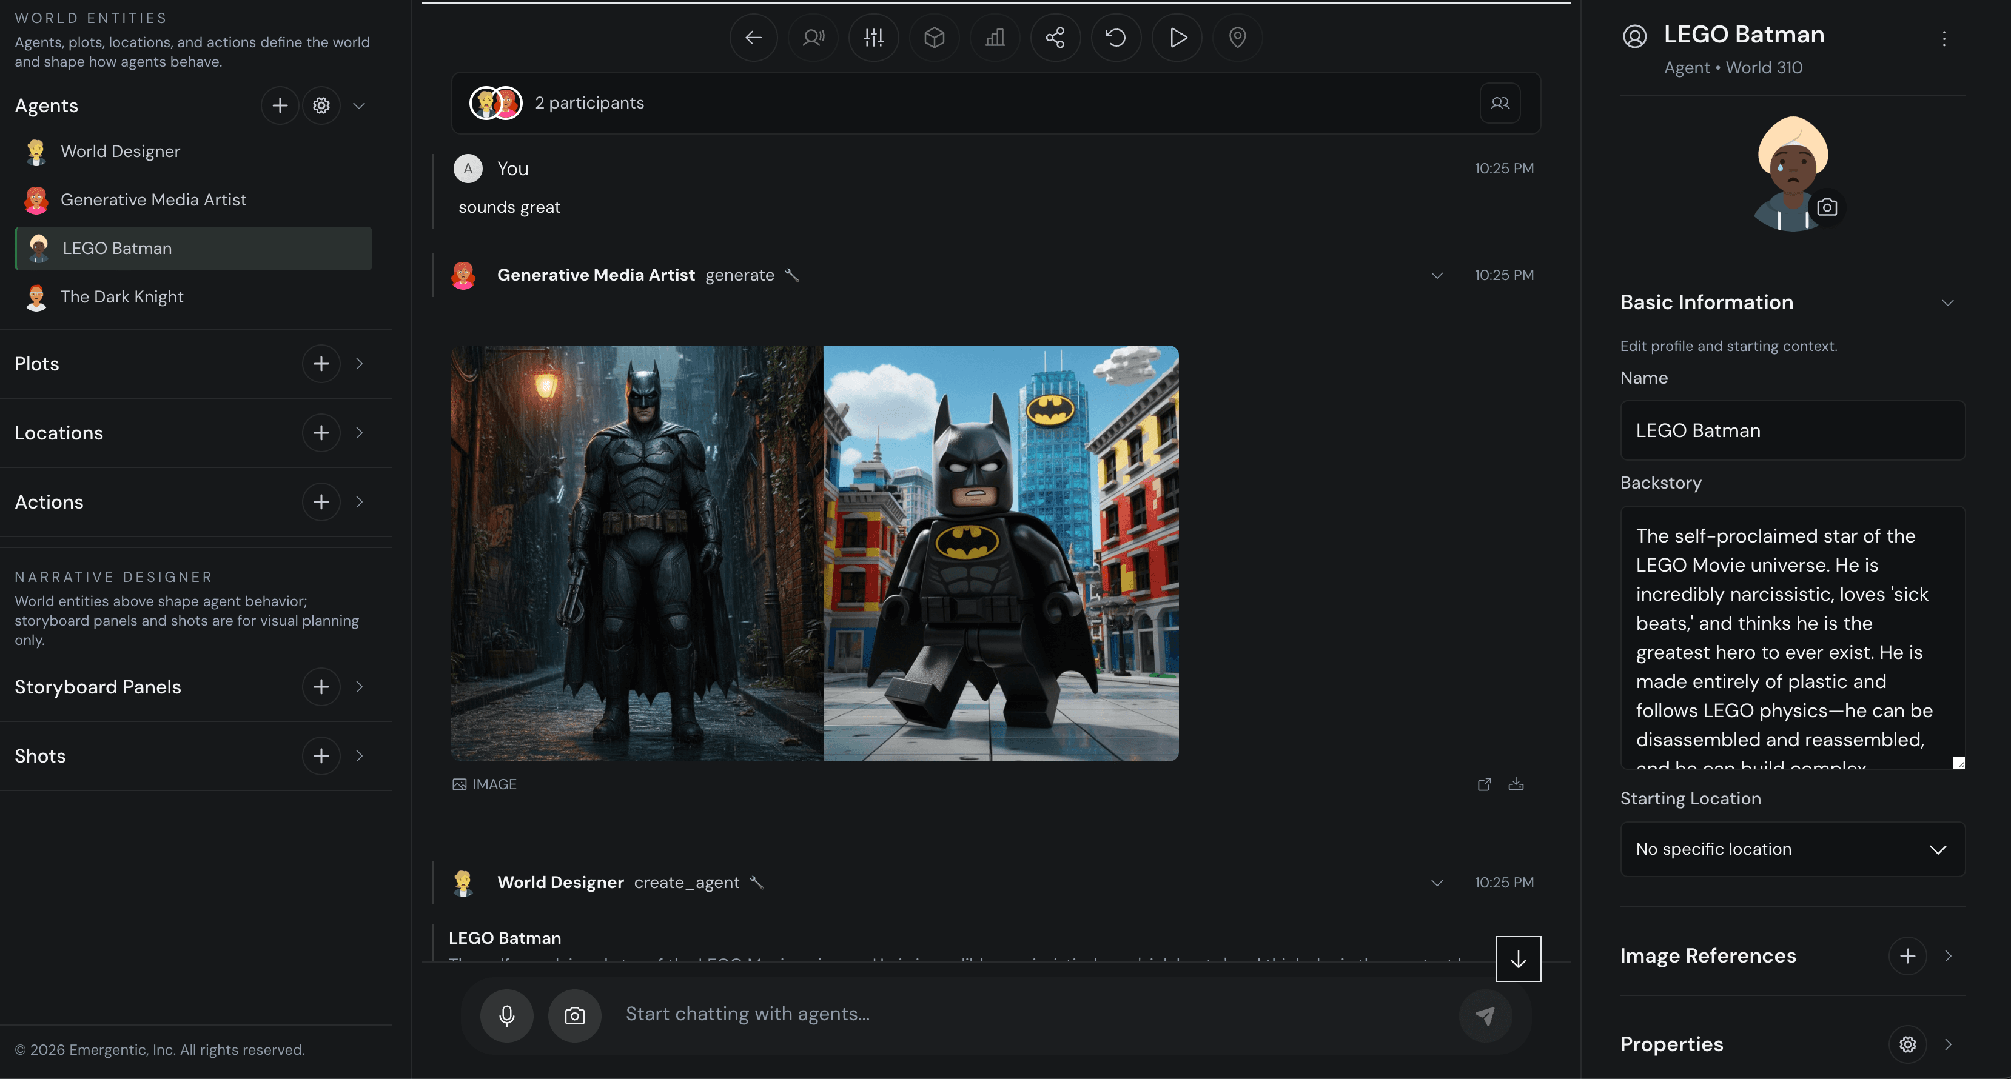
Task: Select The Dark Knight agent
Action: coord(122,296)
